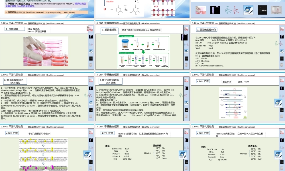Click the sequencing chromatogram icon in the banner
The image size is (285, 171).
(x=276, y=9)
